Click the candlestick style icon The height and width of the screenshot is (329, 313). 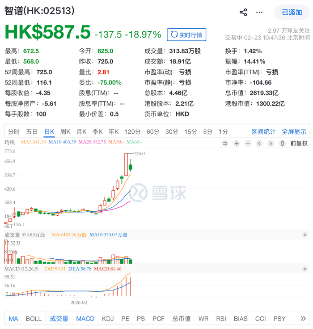282,143
